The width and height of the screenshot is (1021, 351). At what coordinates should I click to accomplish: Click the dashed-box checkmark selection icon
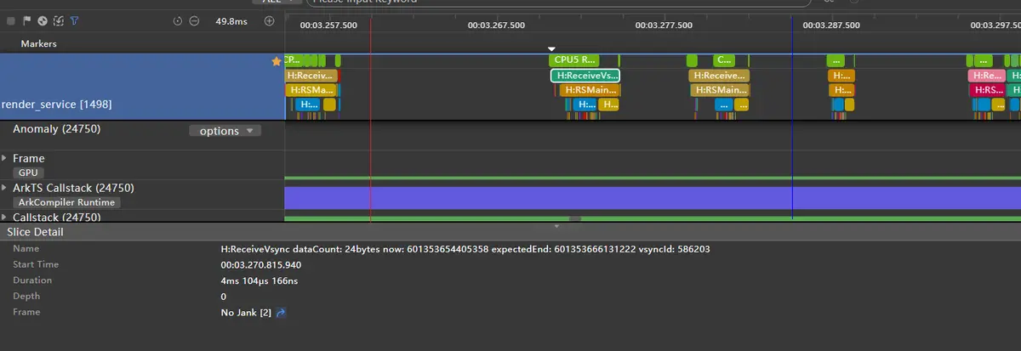[58, 20]
